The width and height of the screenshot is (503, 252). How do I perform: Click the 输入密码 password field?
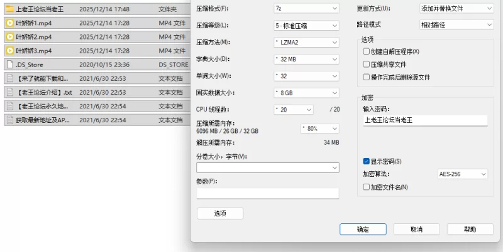pyautogui.click(x=426, y=120)
